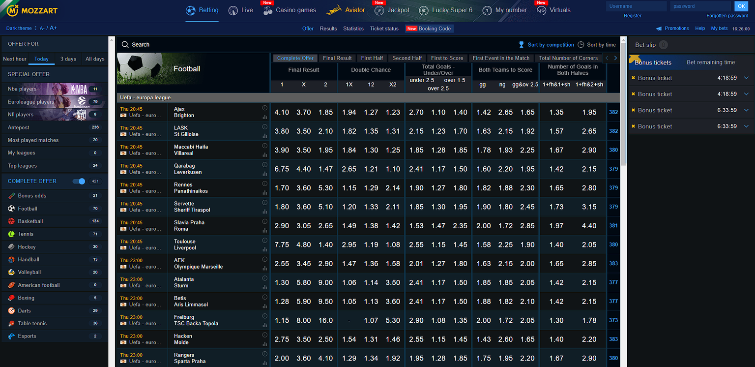Click the Forgotten password link
Viewport: 755px width, 367px height.
coord(727,16)
